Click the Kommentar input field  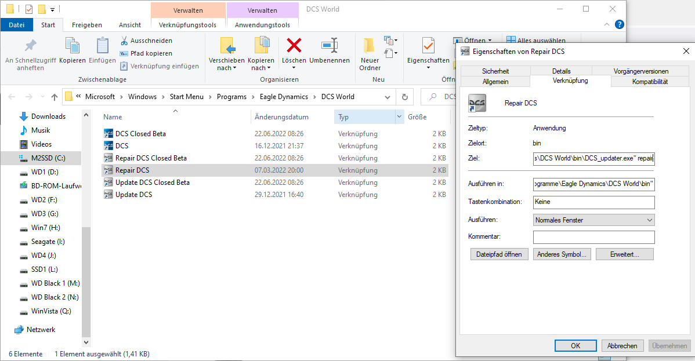click(x=594, y=237)
